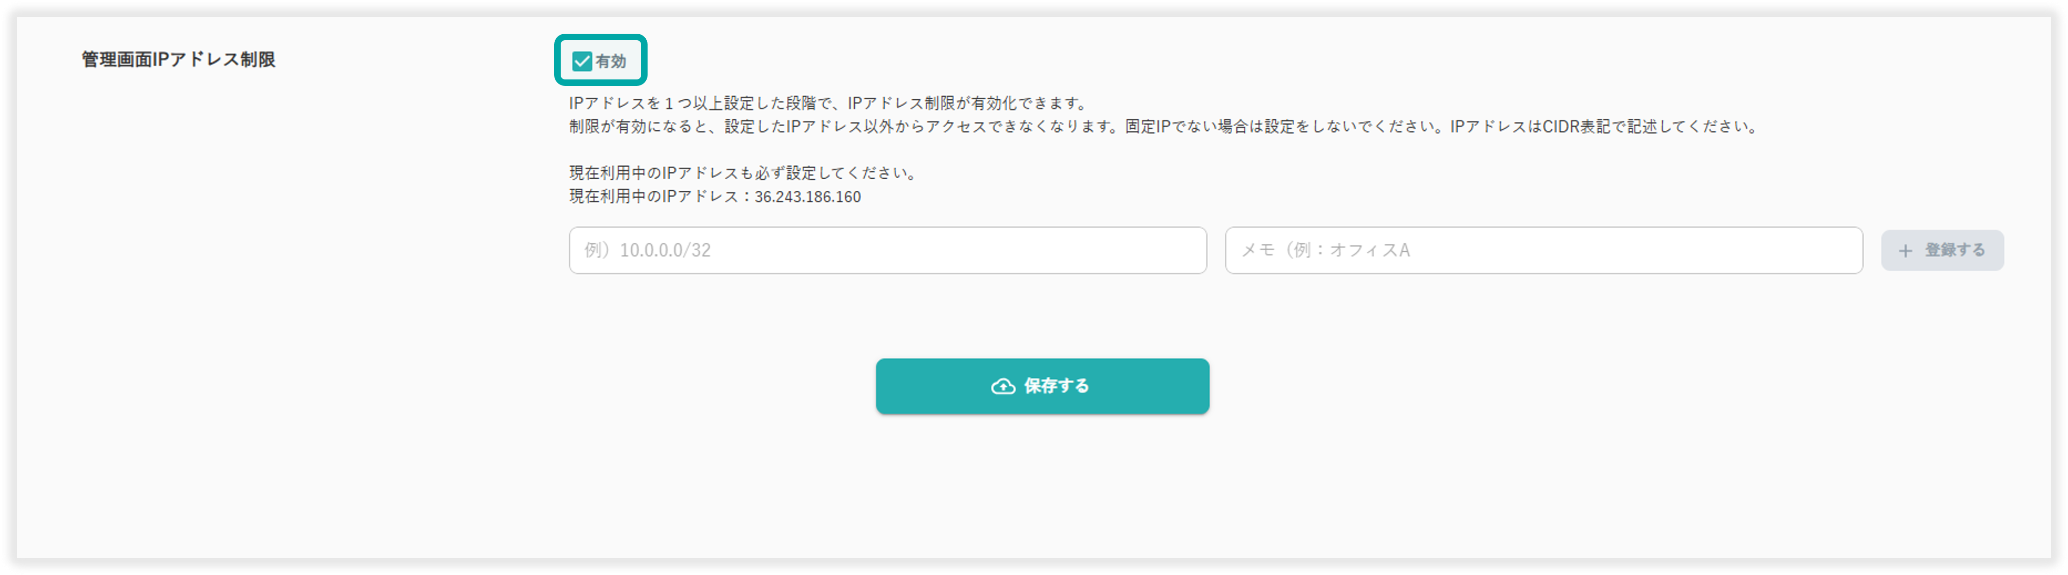The width and height of the screenshot is (2068, 575).
Task: Click the 保存する text label
Action: coord(1057,386)
